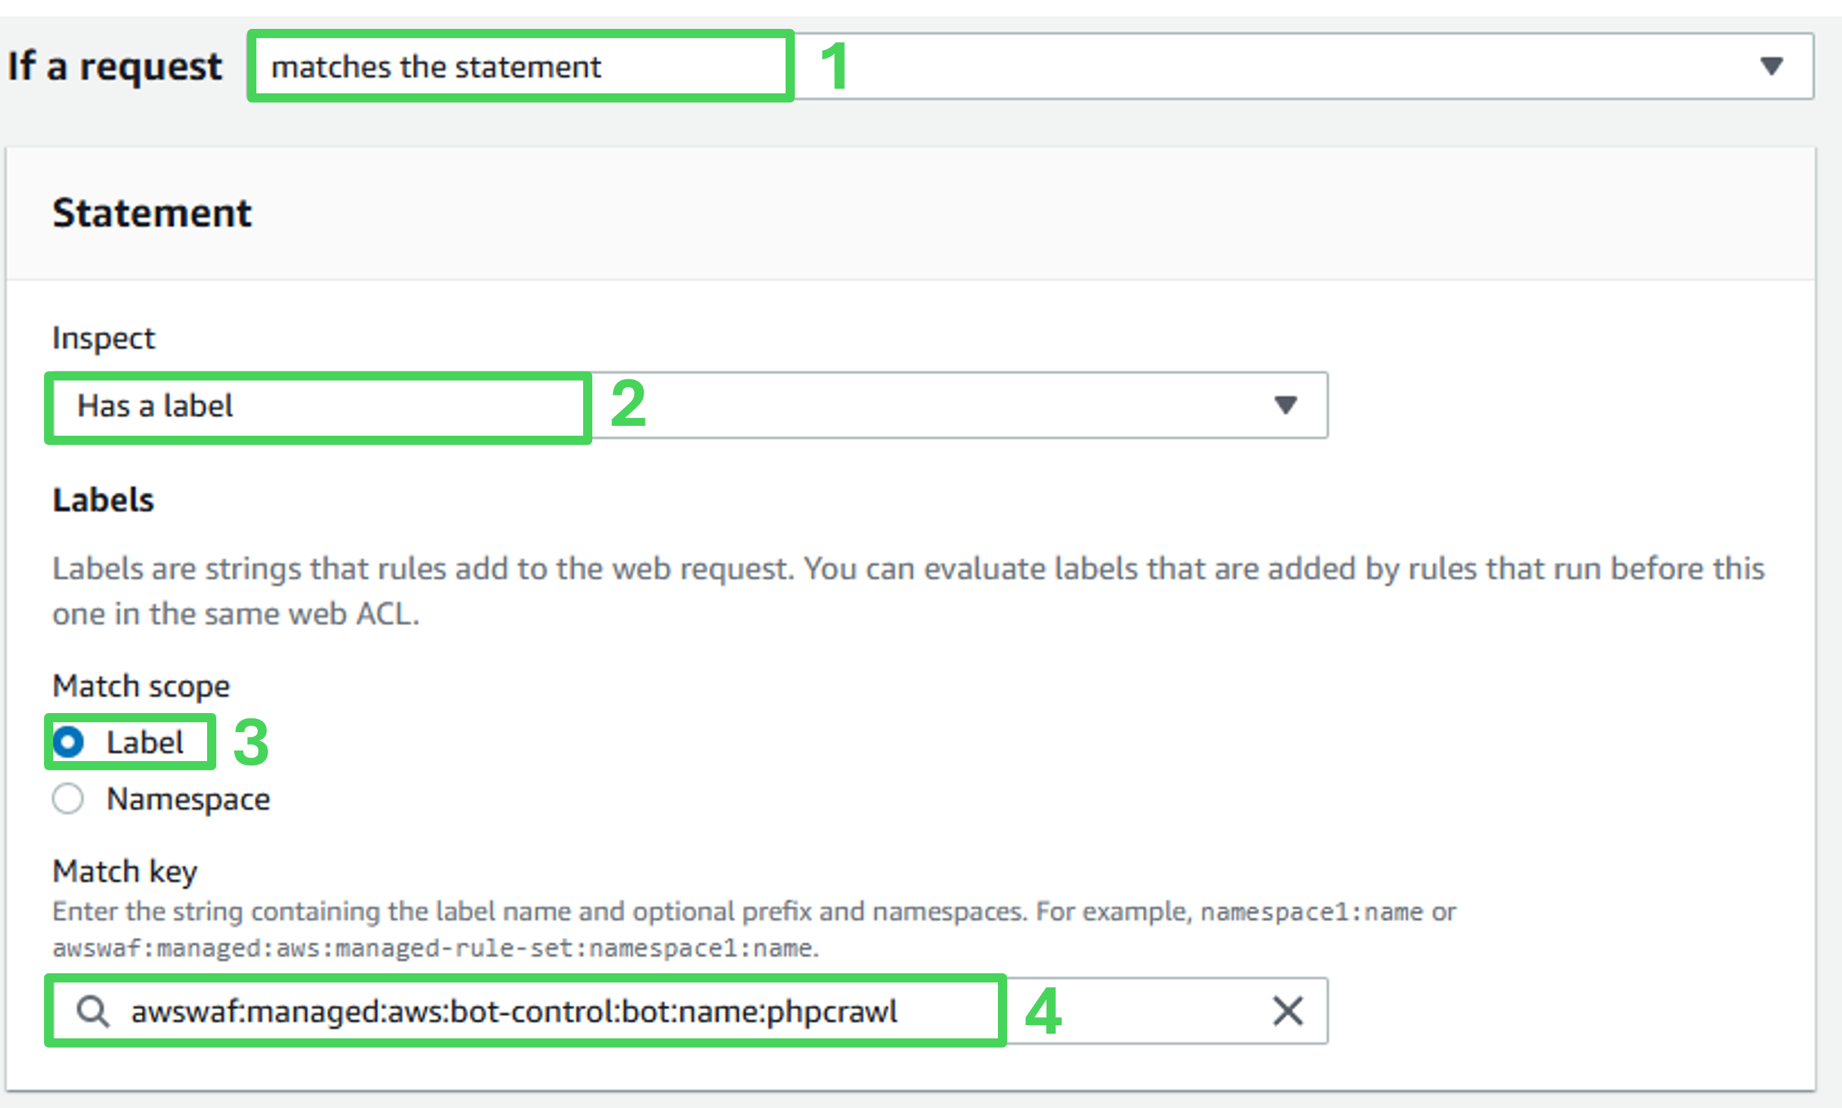Select the Label radio button
This screenshot has height=1108, width=1842.
click(x=68, y=742)
